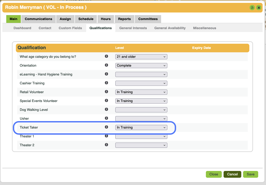
Task: Open the Schedule tab
Action: 86,19
